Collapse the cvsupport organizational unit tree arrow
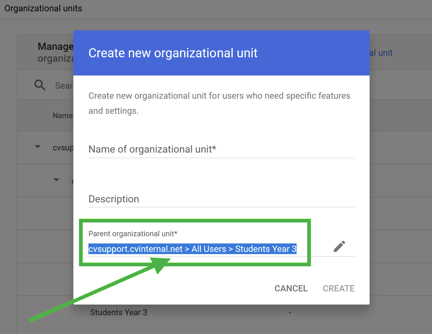This screenshot has width=432, height=334. [x=37, y=147]
